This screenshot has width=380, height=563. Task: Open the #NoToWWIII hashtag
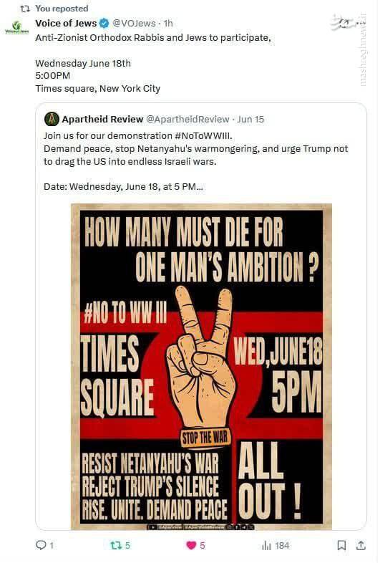(203, 135)
